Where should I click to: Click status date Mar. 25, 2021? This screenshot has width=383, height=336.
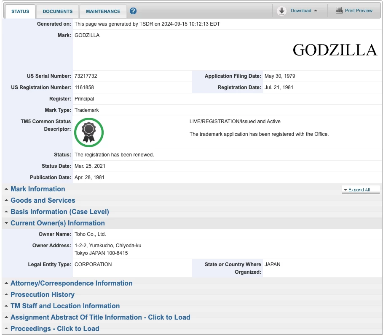point(90,166)
